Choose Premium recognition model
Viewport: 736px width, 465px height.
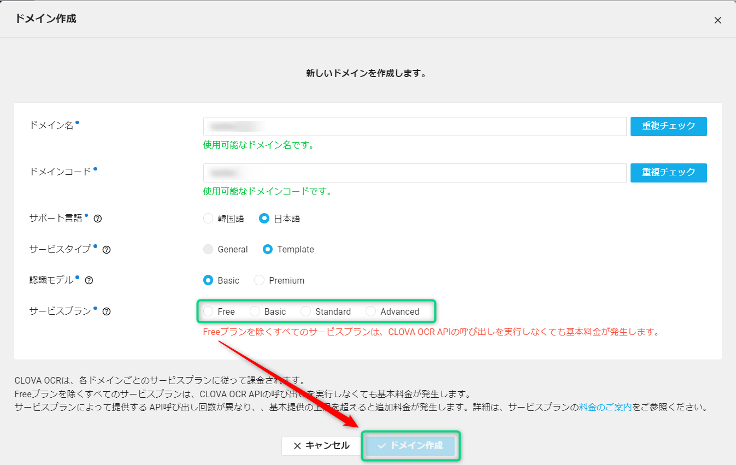pos(260,280)
